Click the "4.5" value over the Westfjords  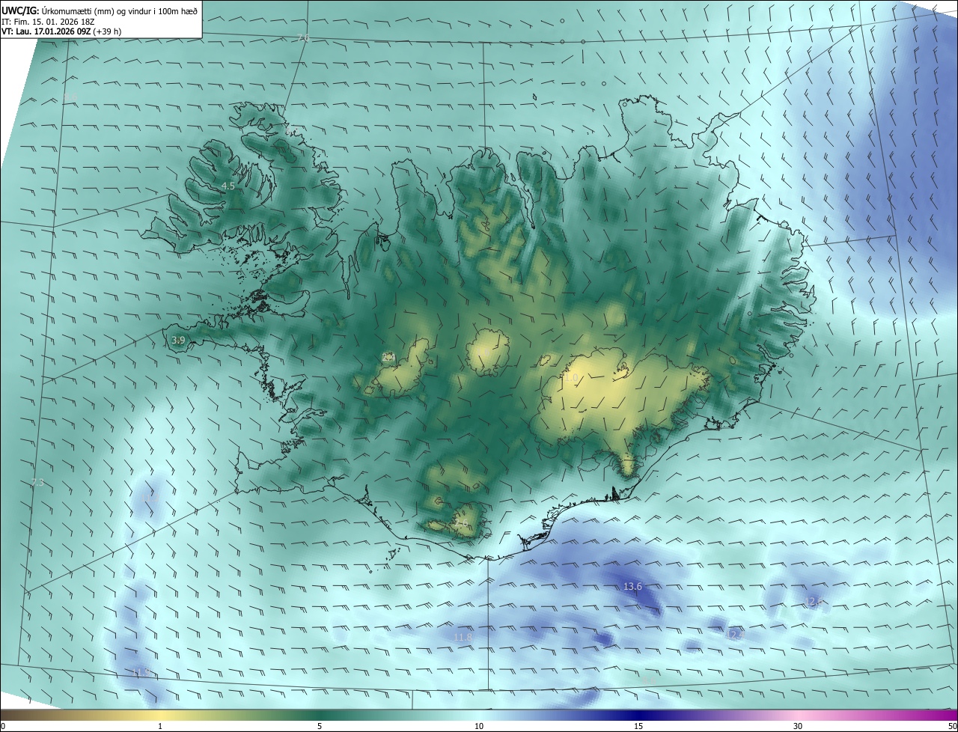coord(228,186)
